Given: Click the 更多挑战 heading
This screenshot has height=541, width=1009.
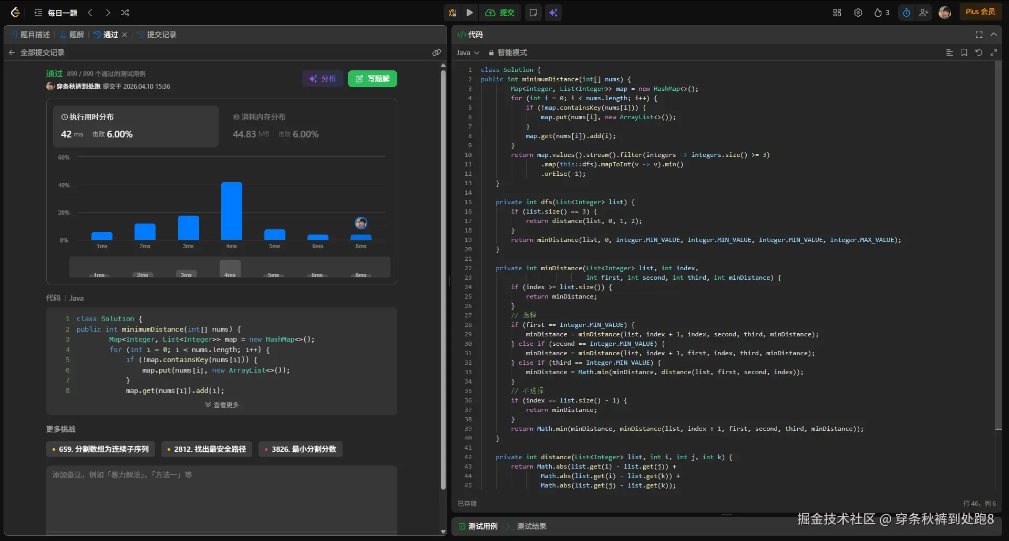Looking at the screenshot, I should (x=61, y=429).
